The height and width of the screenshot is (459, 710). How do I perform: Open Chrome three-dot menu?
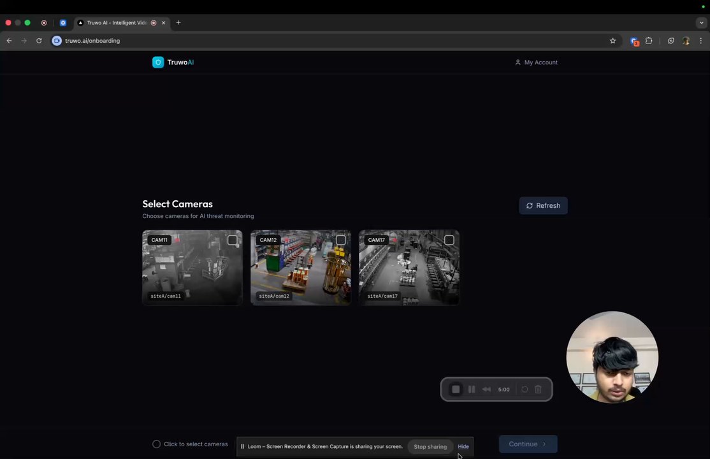tap(701, 41)
